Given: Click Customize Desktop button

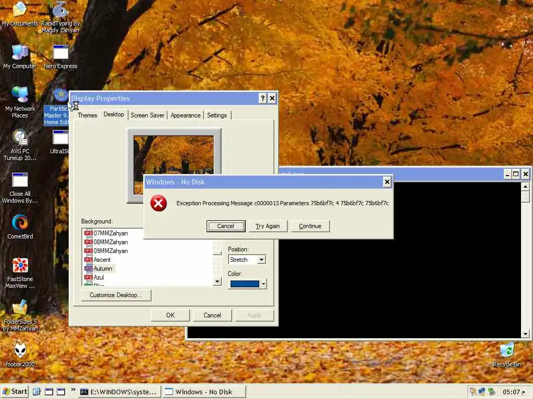Looking at the screenshot, I should coord(116,295).
